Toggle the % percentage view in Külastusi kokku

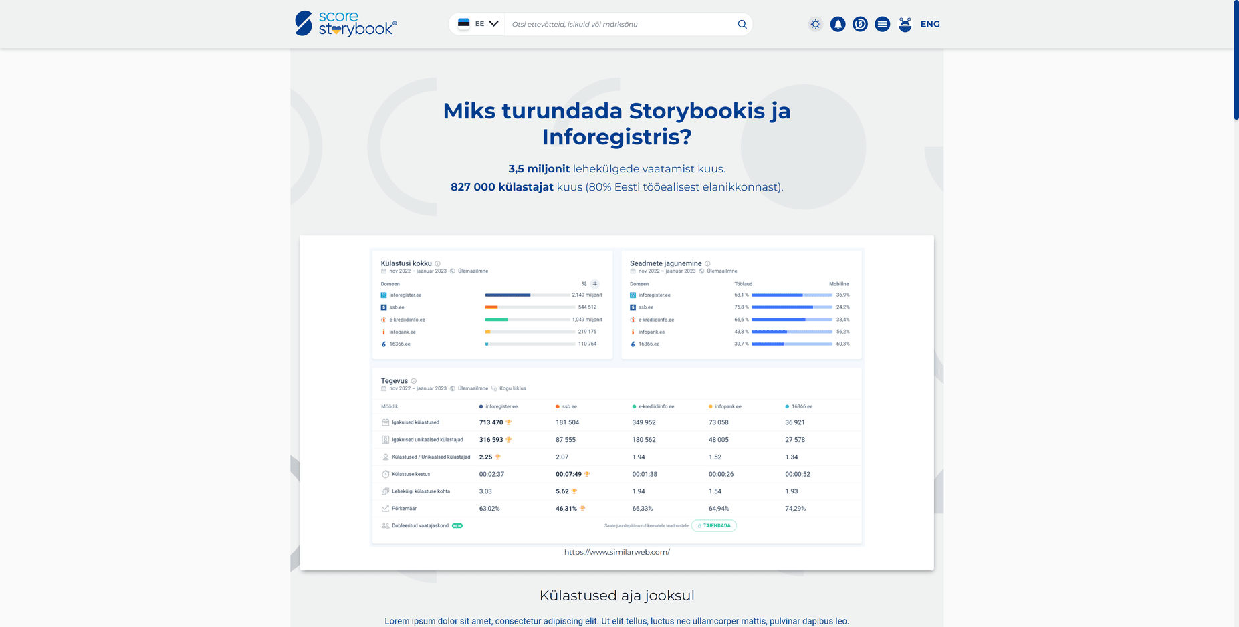[x=584, y=284]
